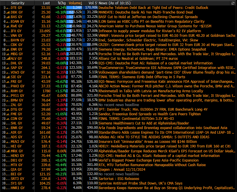The image size is (237, 192).
Task: Open Siemens EU4b Debt Offering headline
Action: coord(142,77)
